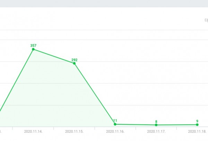Select the value label 9
208x141 pixels.
(x=197, y=121)
